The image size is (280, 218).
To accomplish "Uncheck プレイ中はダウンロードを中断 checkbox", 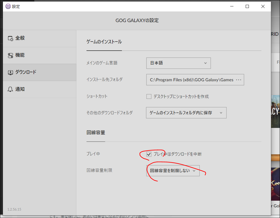I will click(149, 154).
